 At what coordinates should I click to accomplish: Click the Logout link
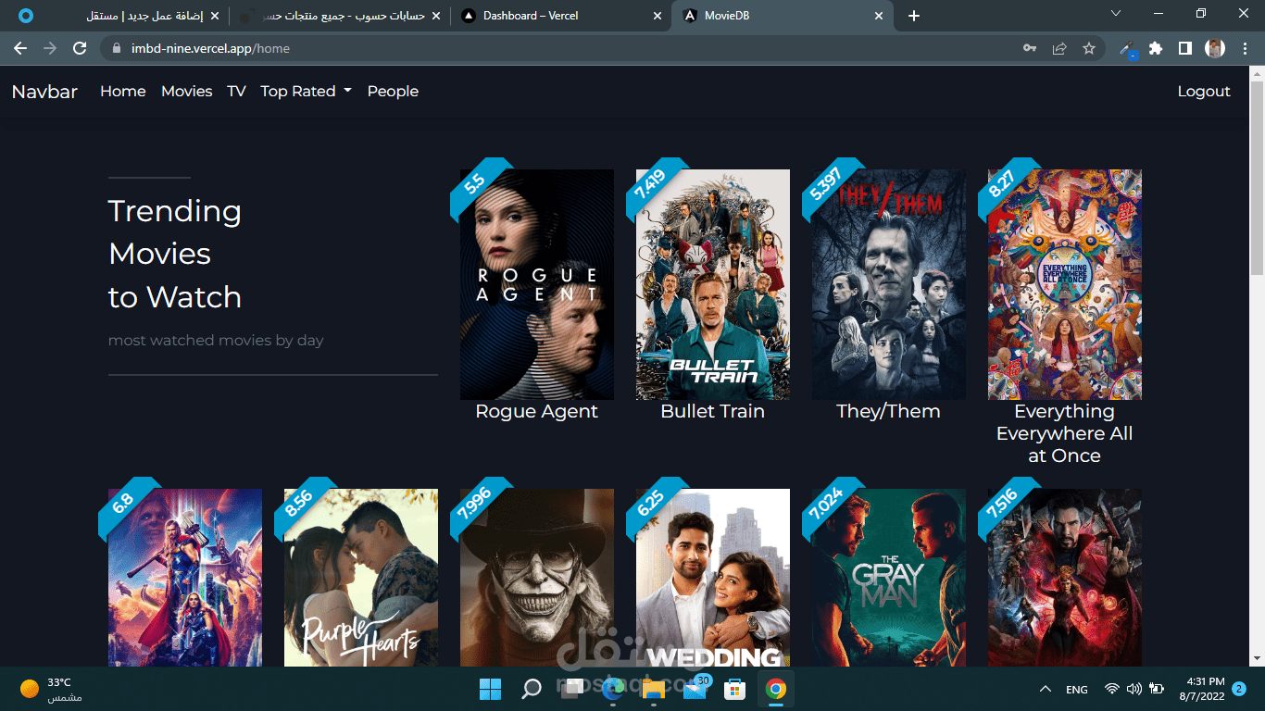[x=1203, y=91]
